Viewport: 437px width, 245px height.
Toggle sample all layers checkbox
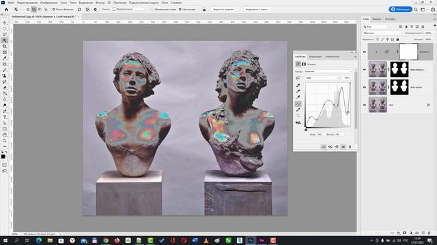[152, 10]
